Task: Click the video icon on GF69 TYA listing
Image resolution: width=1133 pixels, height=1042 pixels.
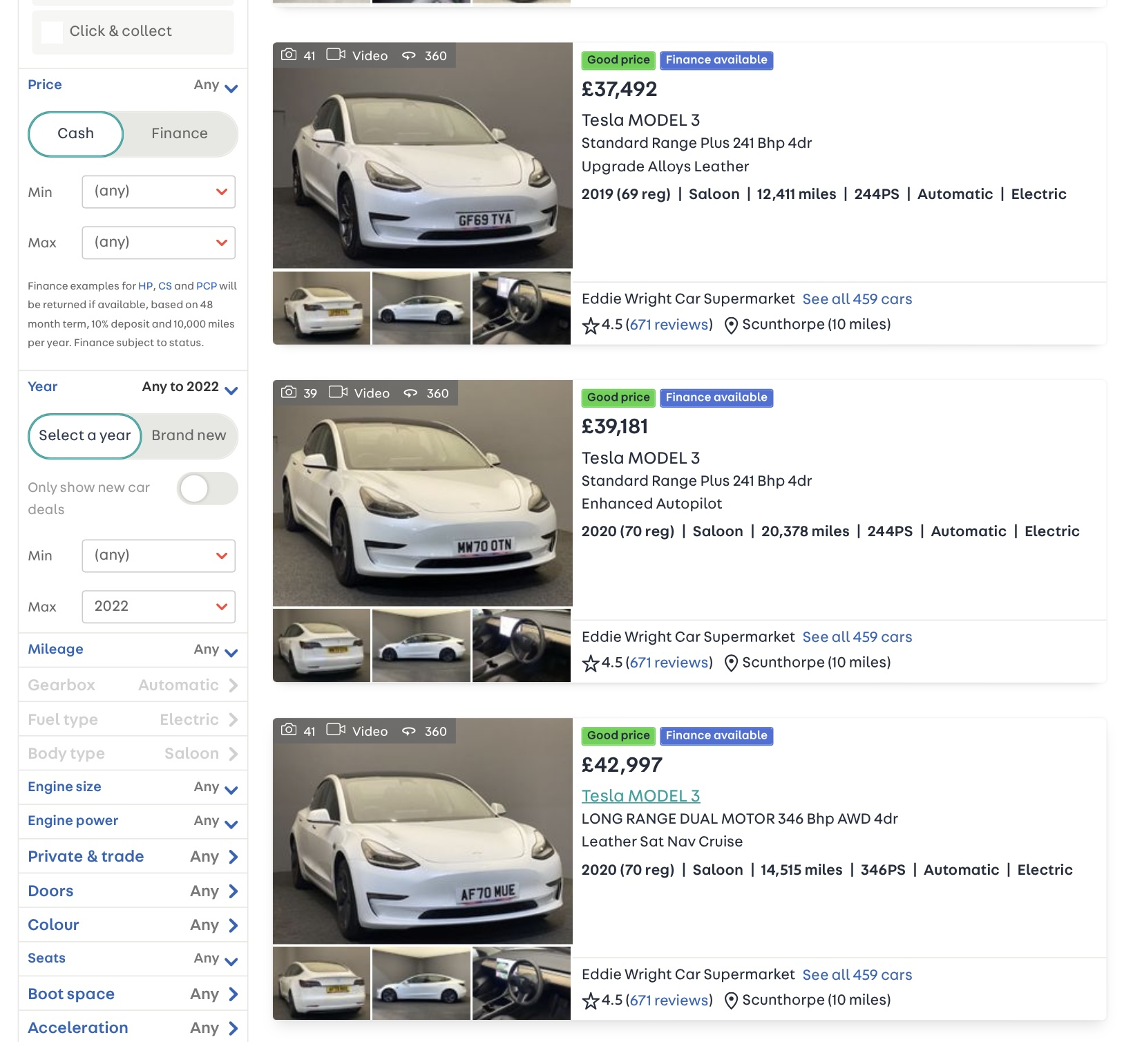Action: pos(336,55)
